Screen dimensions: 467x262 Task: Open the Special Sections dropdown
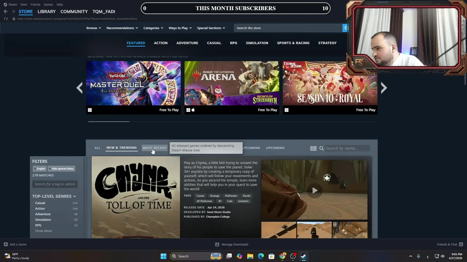(211, 28)
